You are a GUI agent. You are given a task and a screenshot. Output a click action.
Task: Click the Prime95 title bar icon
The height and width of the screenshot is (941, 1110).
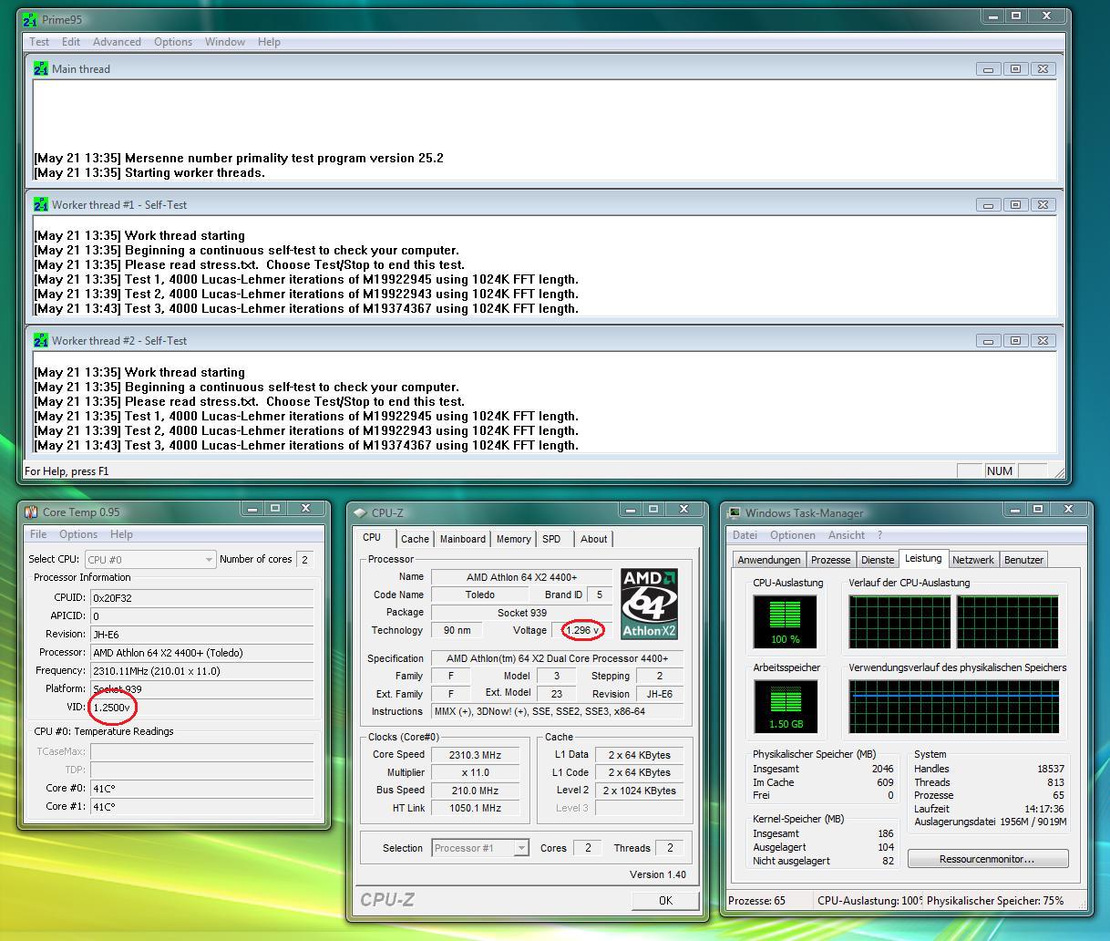pyautogui.click(x=30, y=19)
